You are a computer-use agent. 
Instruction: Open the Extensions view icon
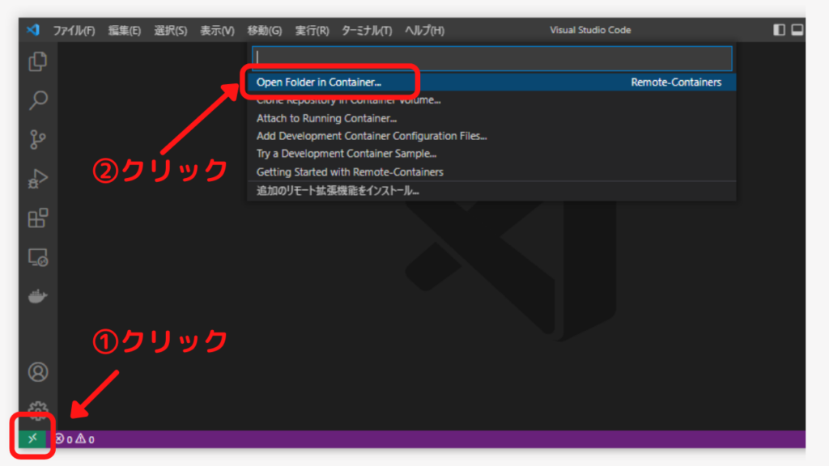pos(37,218)
